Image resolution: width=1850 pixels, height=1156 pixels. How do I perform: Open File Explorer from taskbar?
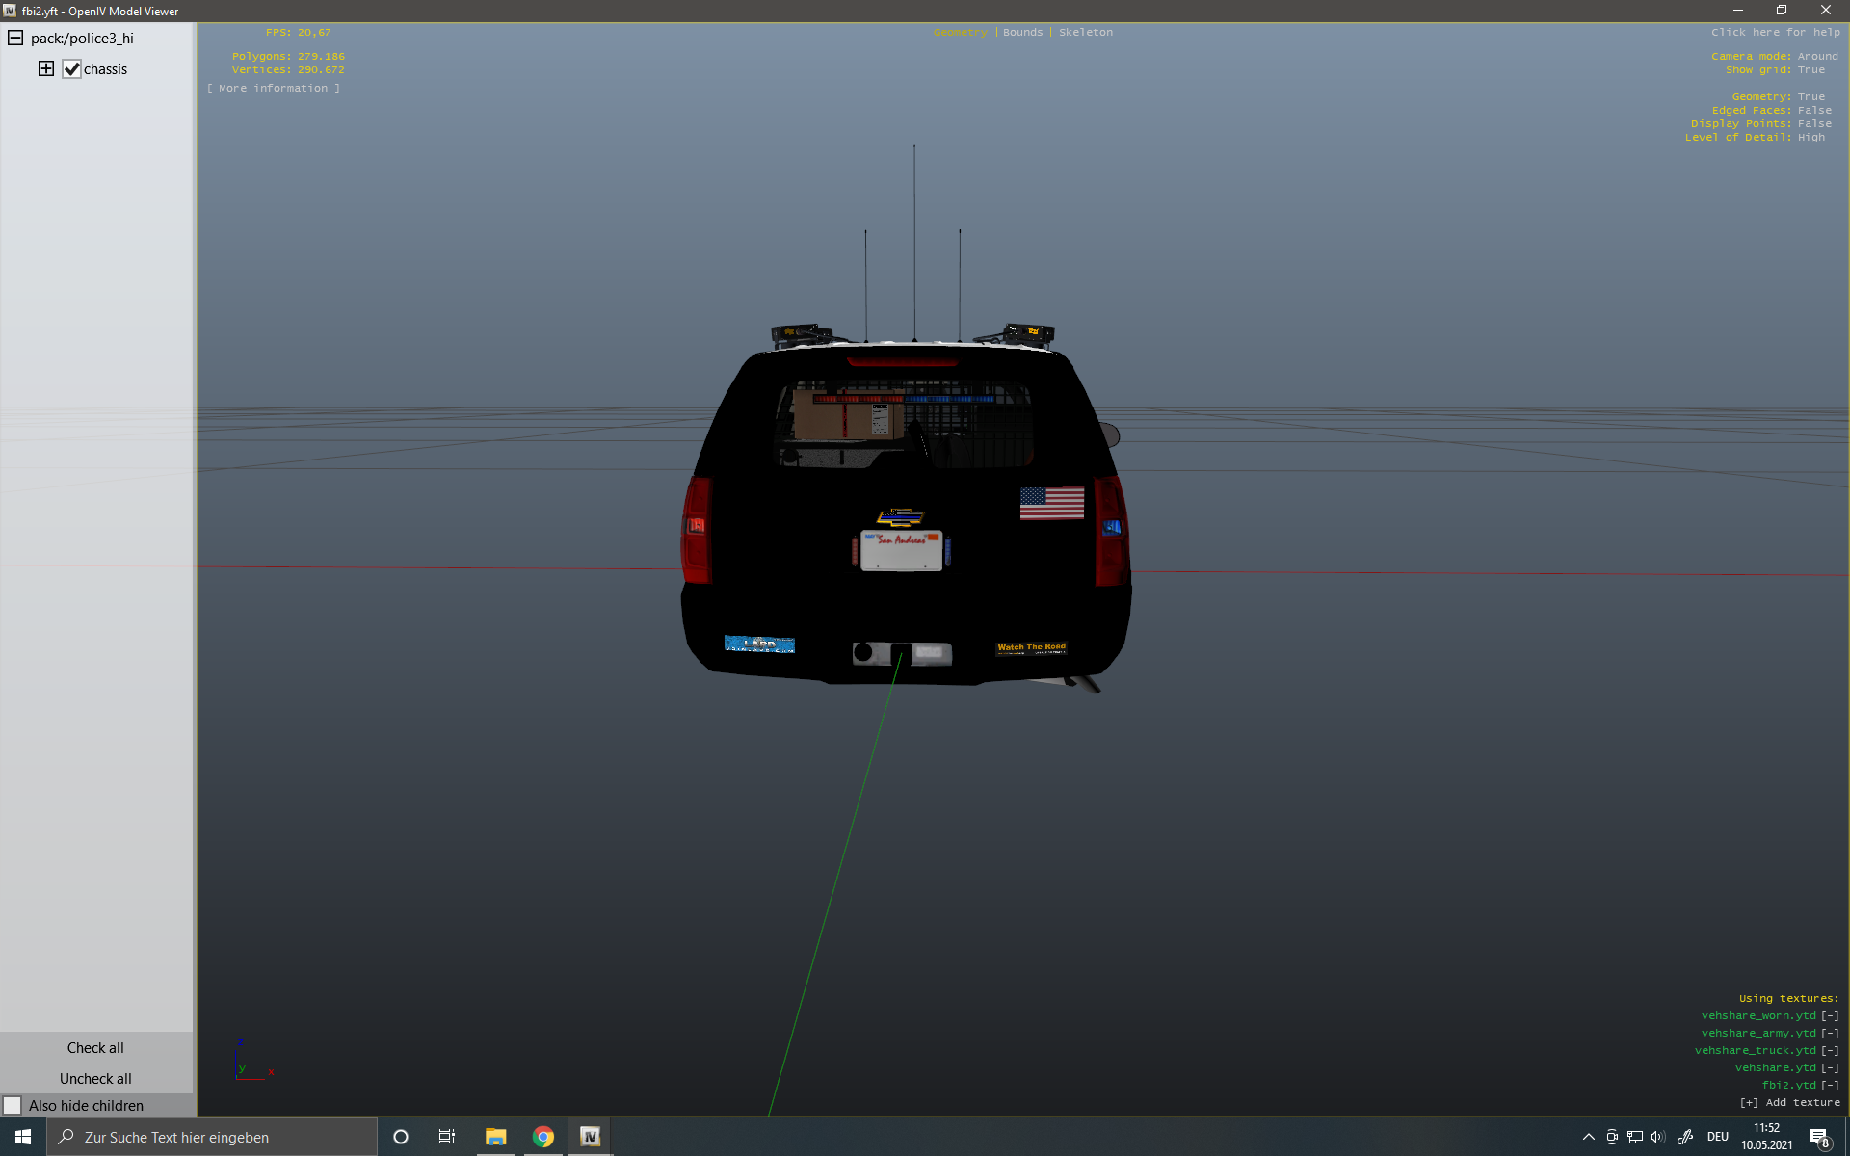pos(495,1137)
